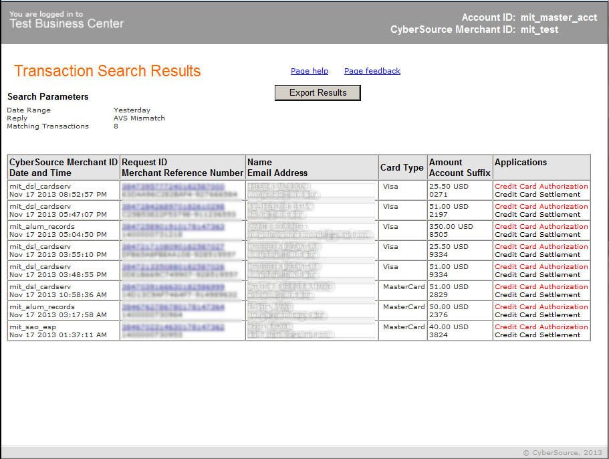The image size is (609, 459).
Task: Click Credit Card Authorization for suffix 2829 row
Action: [x=541, y=287]
